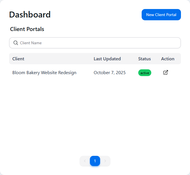Screen dimensions: 190x175
Task: Focus the Client Name search field
Action: point(99,43)
